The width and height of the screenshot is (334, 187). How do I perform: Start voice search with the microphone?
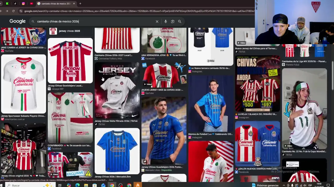165,22
